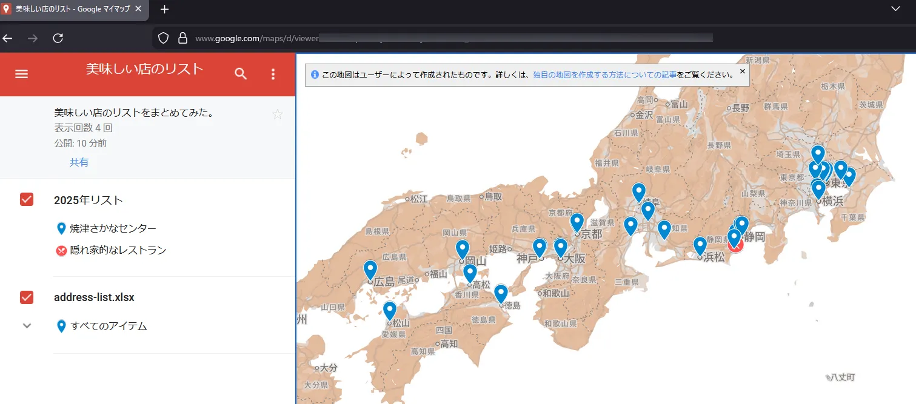The height and width of the screenshot is (404, 916).
Task: Click the blue info icon in notice
Action: [x=315, y=75]
